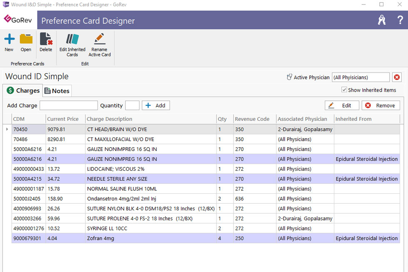Click CDM cell 49000000433

click(x=29, y=169)
